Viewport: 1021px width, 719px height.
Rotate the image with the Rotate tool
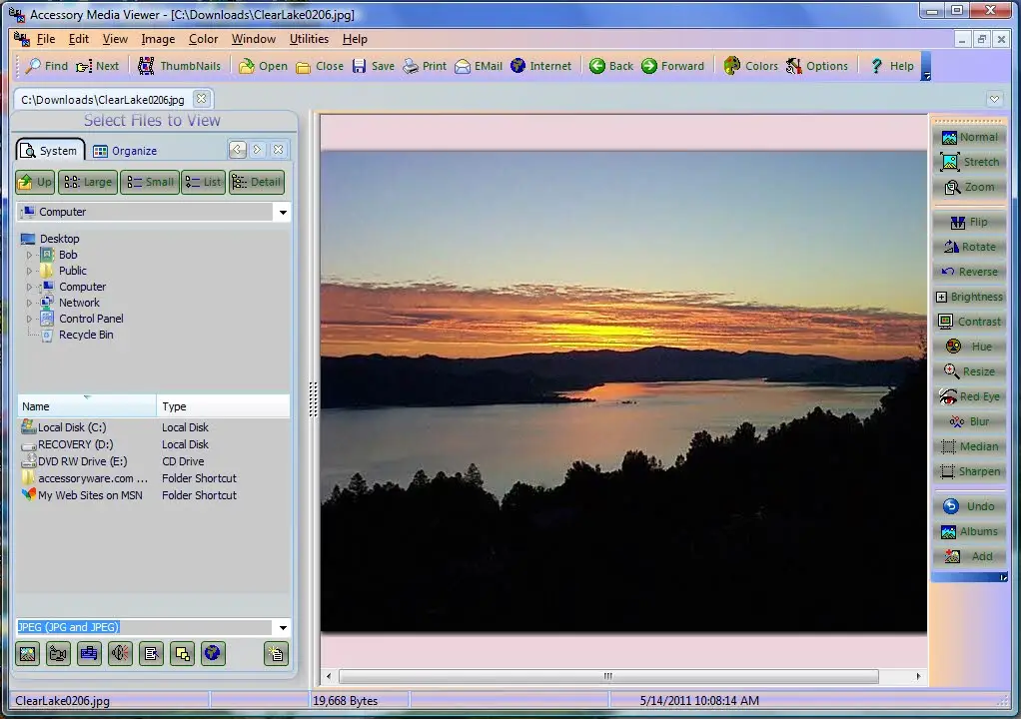click(x=969, y=247)
